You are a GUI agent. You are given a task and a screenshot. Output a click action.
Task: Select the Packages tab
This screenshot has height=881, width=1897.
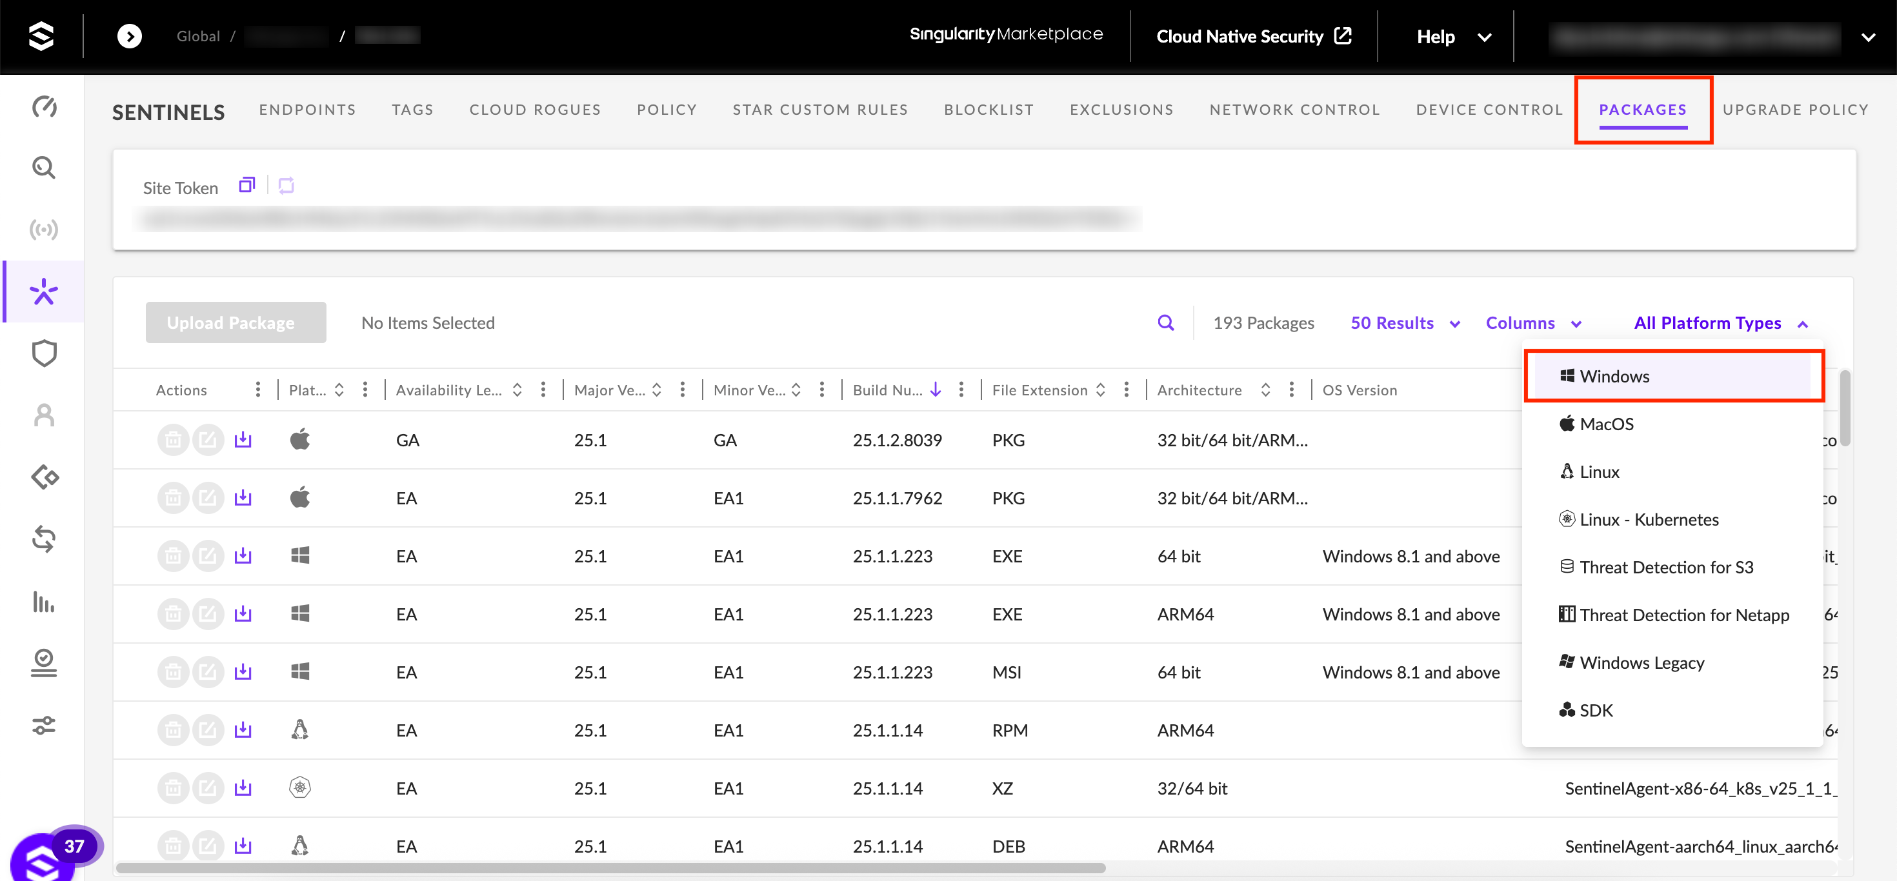(1642, 110)
